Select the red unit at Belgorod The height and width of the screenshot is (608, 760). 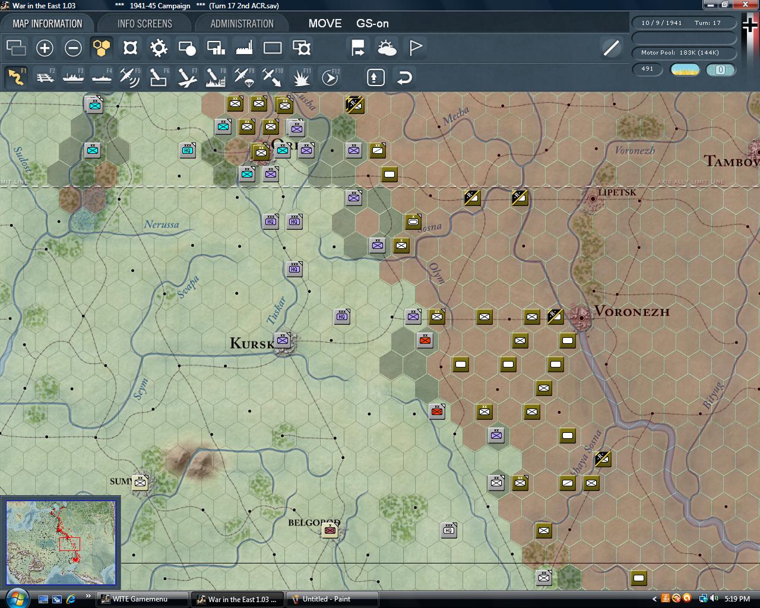pyautogui.click(x=330, y=530)
